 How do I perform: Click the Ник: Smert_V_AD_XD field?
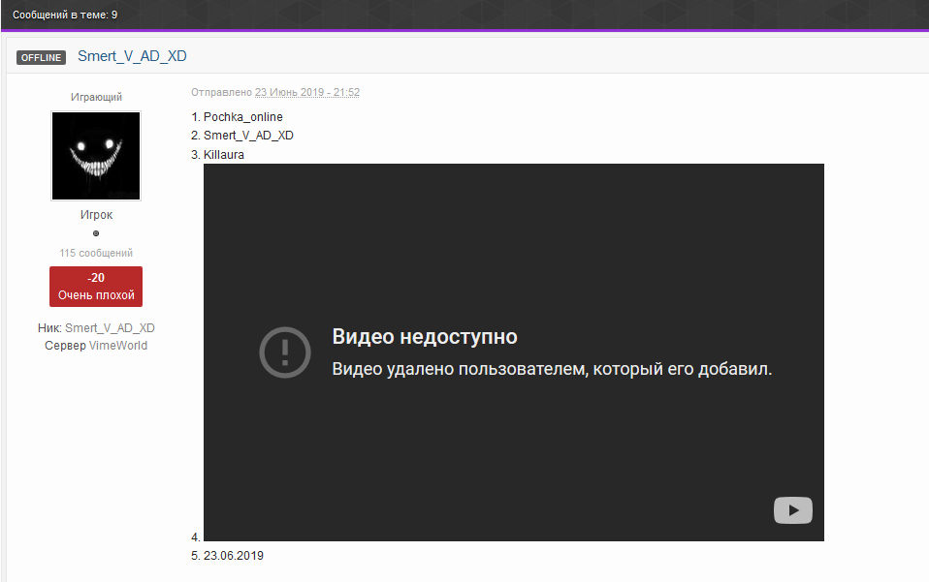(x=96, y=327)
